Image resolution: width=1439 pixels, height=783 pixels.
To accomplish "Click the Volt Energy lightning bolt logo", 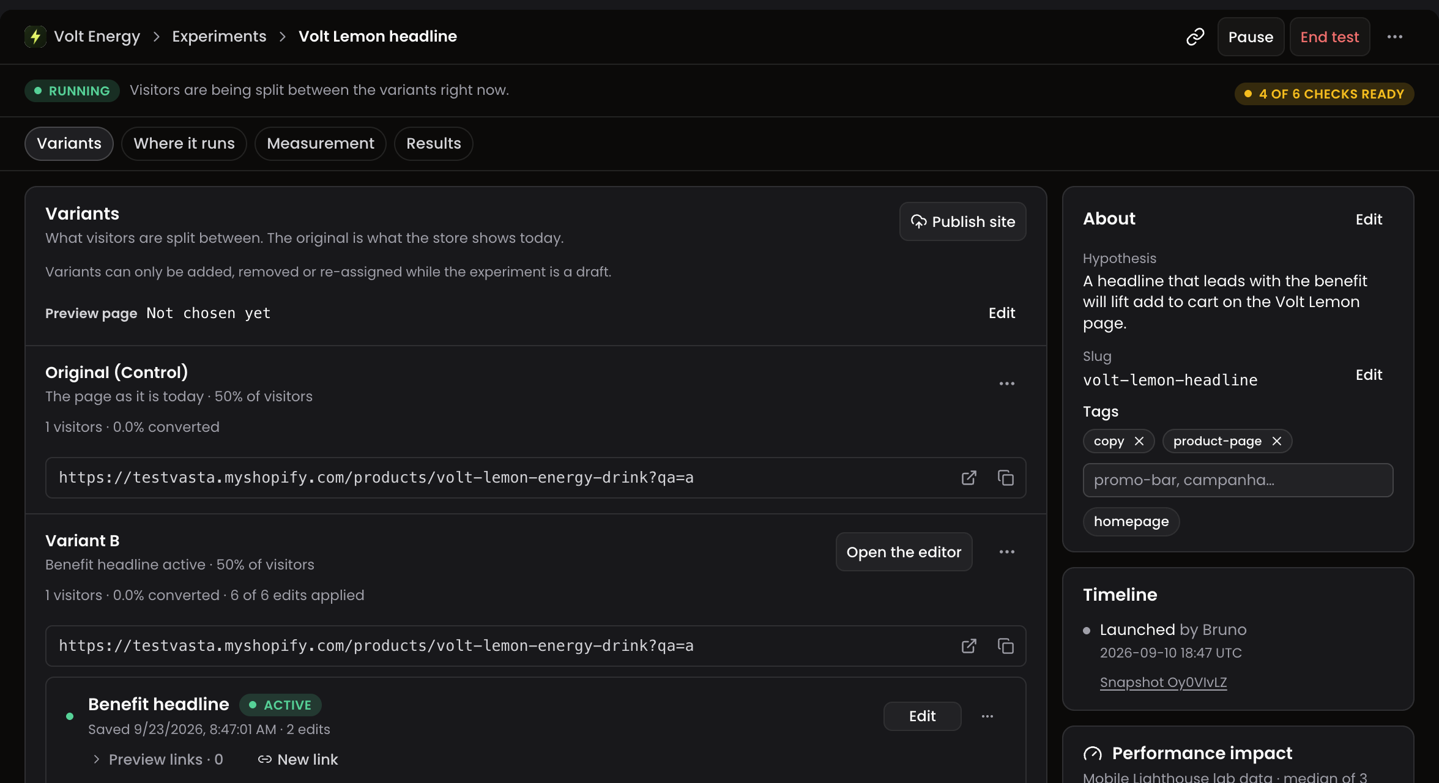I will tap(35, 37).
